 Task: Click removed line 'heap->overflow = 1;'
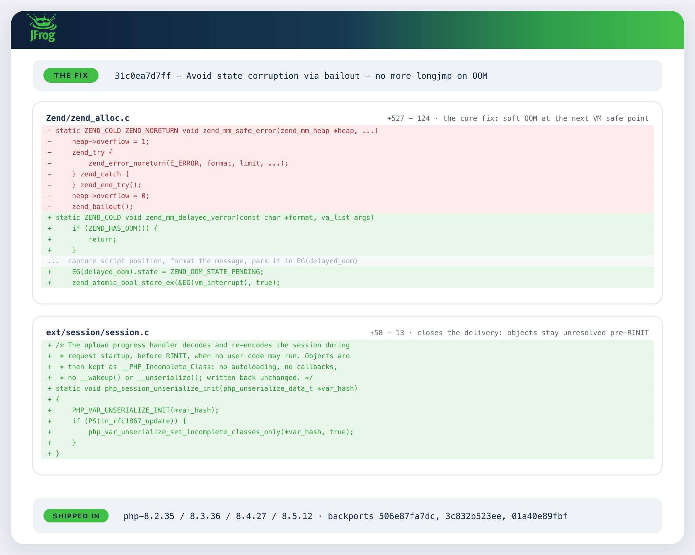(347, 141)
